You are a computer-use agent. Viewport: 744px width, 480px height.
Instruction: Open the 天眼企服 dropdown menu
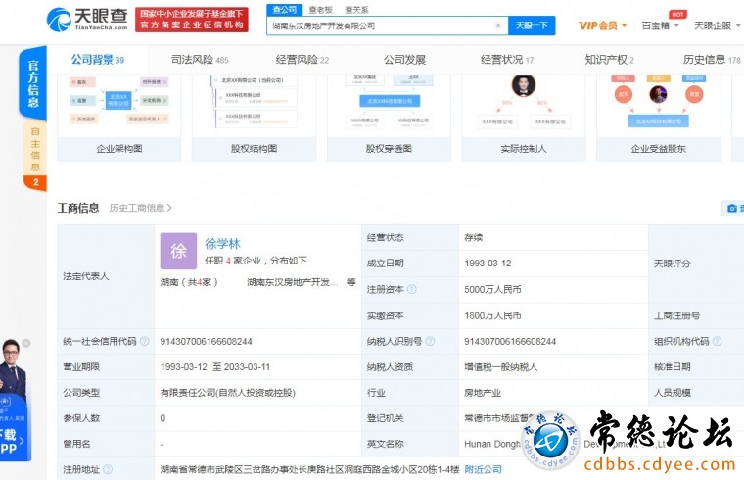(717, 25)
